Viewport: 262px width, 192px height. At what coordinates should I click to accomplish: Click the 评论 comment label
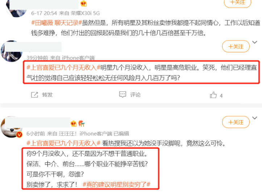click(x=135, y=95)
